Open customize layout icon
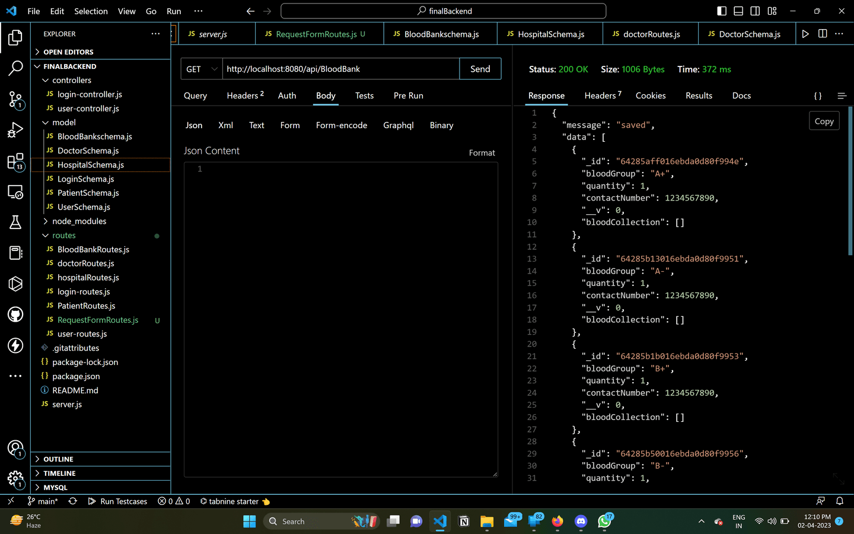 point(772,11)
